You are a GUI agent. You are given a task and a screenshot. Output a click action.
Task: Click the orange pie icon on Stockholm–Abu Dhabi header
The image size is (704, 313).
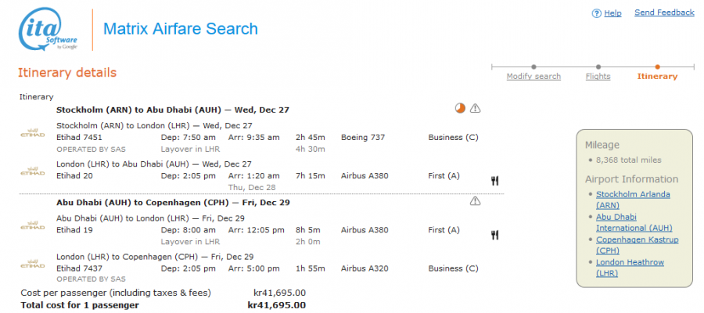[460, 108]
